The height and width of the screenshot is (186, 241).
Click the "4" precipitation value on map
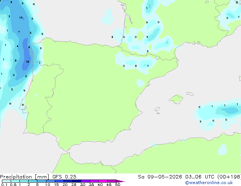point(17,46)
